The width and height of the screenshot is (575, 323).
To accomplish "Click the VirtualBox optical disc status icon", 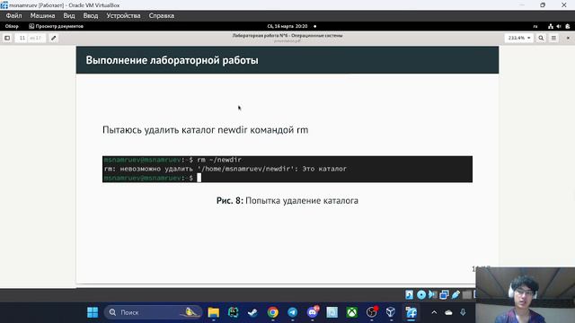I will pyautogui.click(x=421, y=294).
